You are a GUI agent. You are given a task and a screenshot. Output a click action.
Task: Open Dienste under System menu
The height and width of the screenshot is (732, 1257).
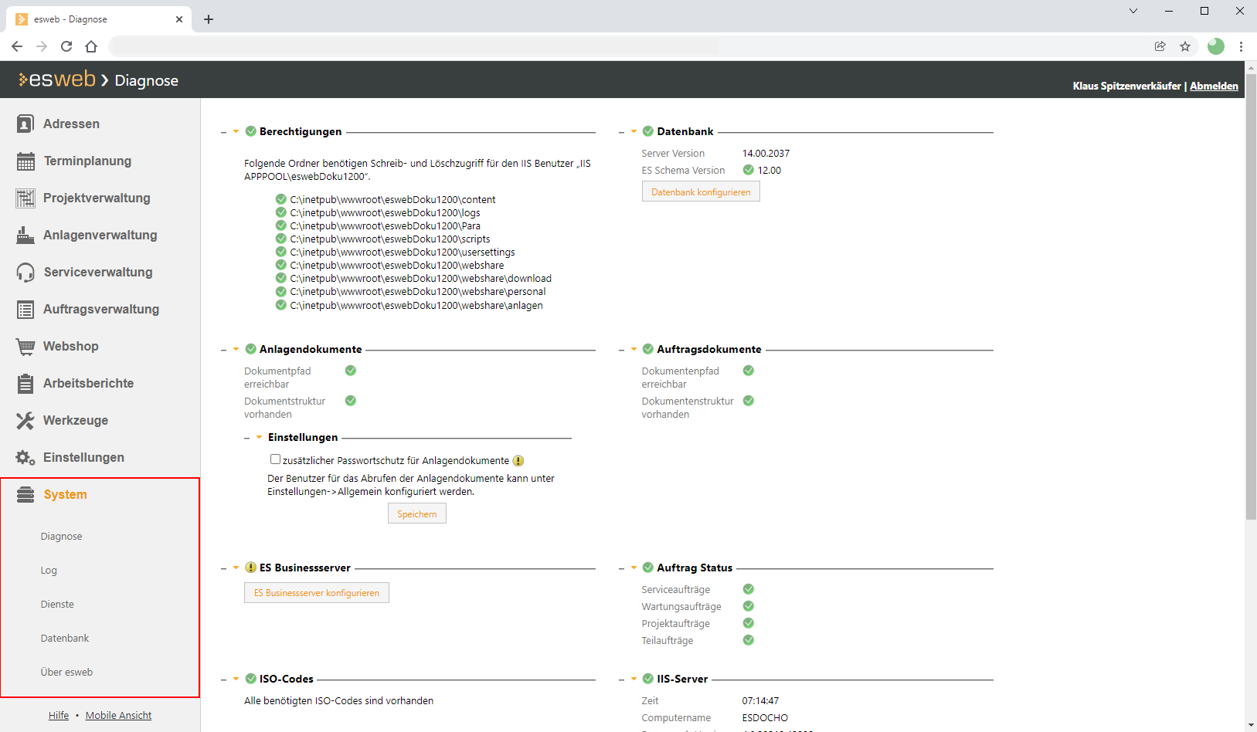(x=57, y=605)
